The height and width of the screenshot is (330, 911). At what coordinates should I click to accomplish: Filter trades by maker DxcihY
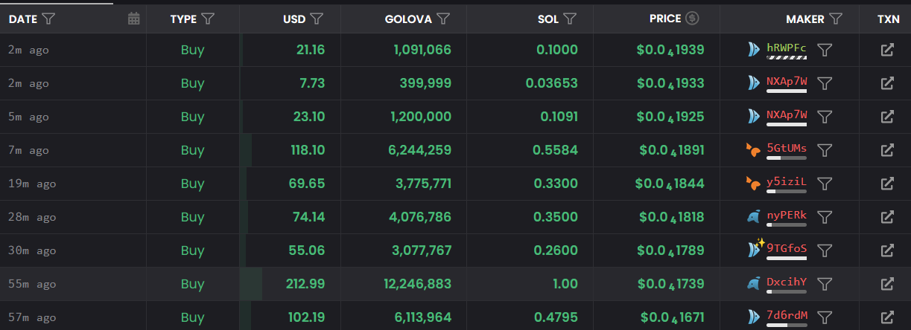(x=825, y=284)
